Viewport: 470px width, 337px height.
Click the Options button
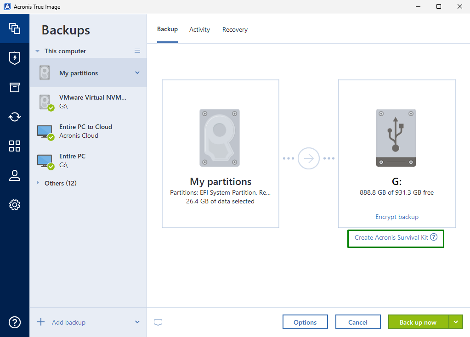pyautogui.click(x=305, y=322)
